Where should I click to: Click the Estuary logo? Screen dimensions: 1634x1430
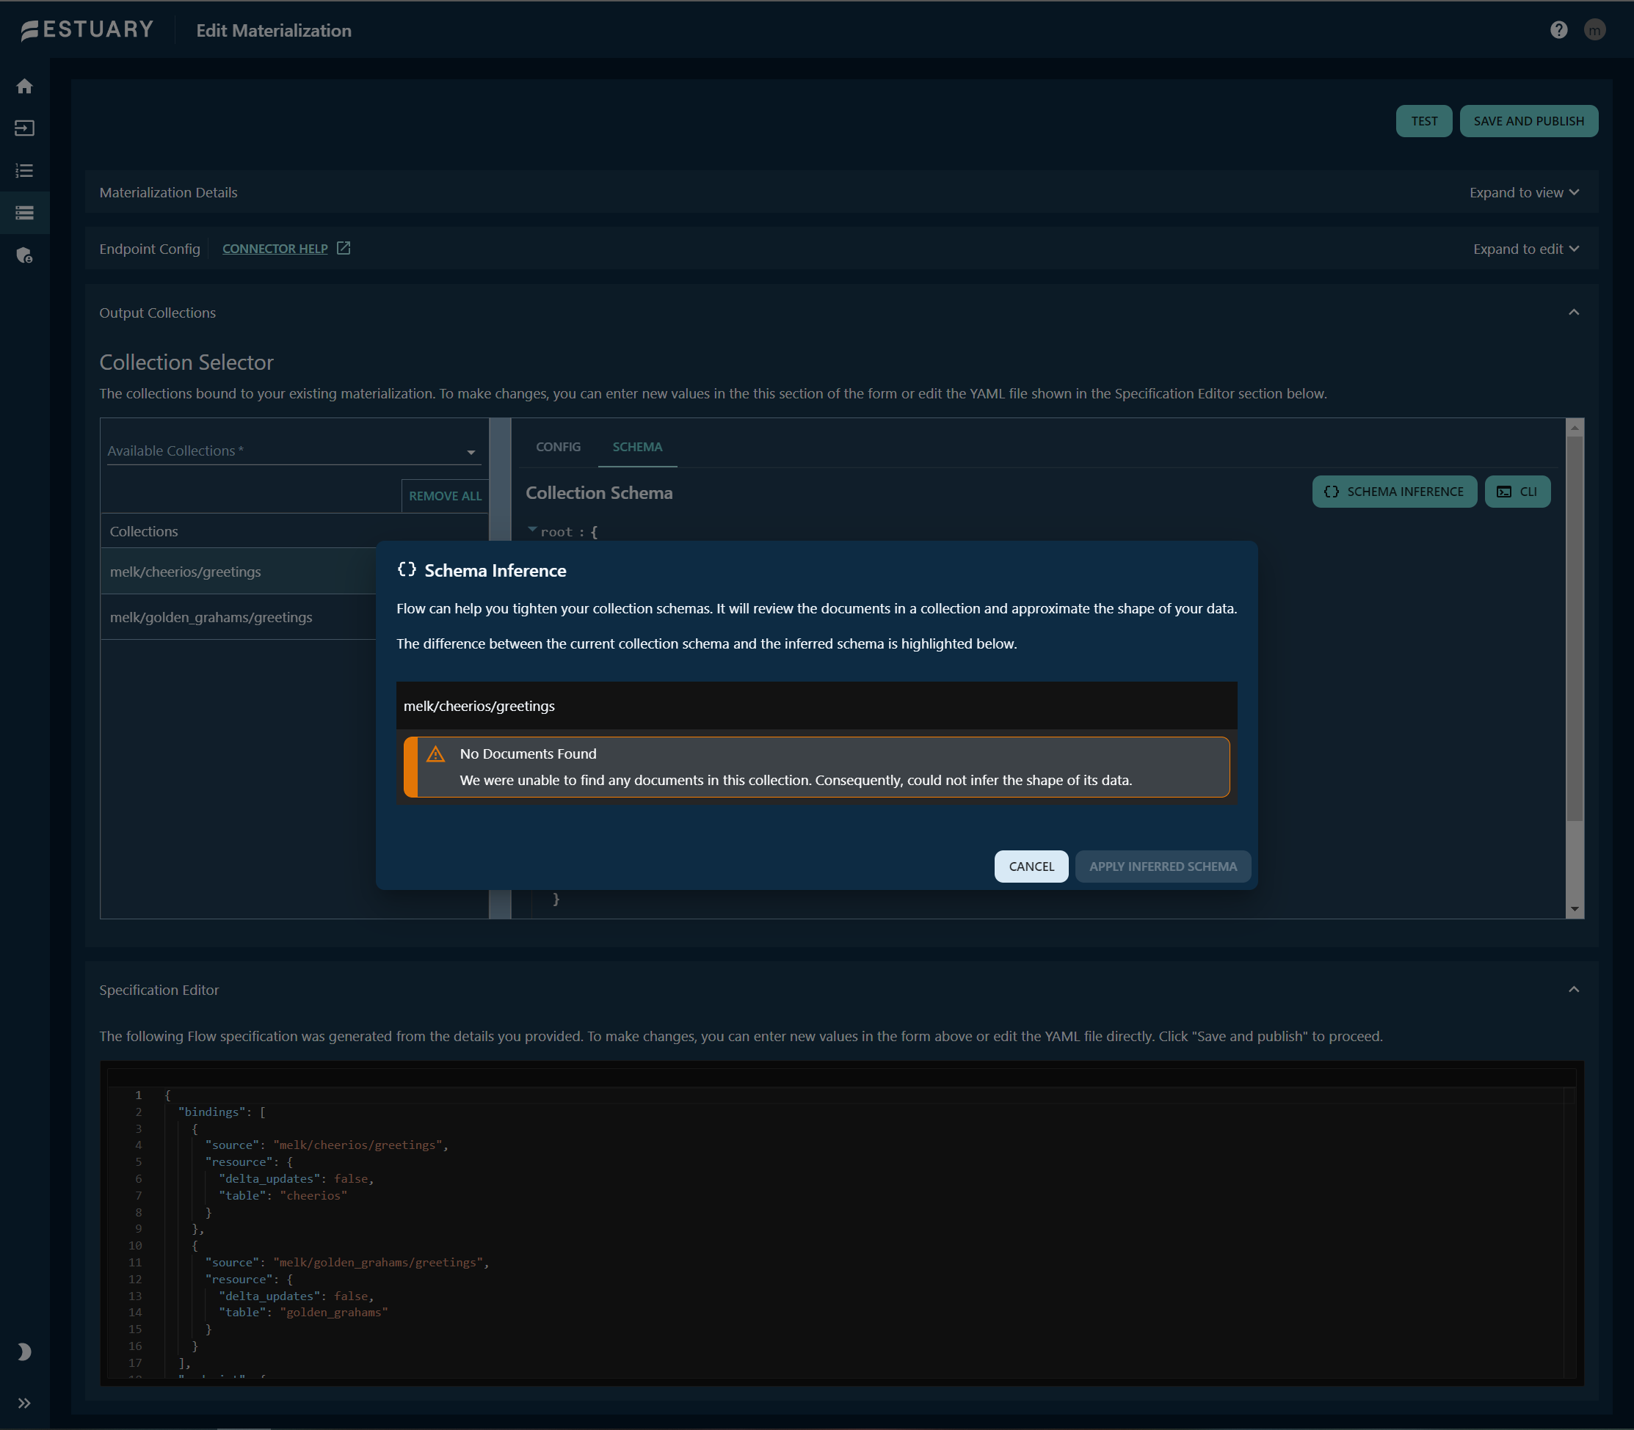point(87,30)
